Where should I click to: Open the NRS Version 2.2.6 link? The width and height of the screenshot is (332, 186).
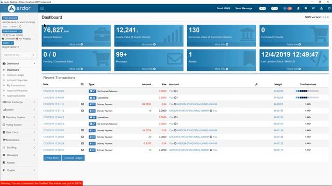[x=326, y=17]
